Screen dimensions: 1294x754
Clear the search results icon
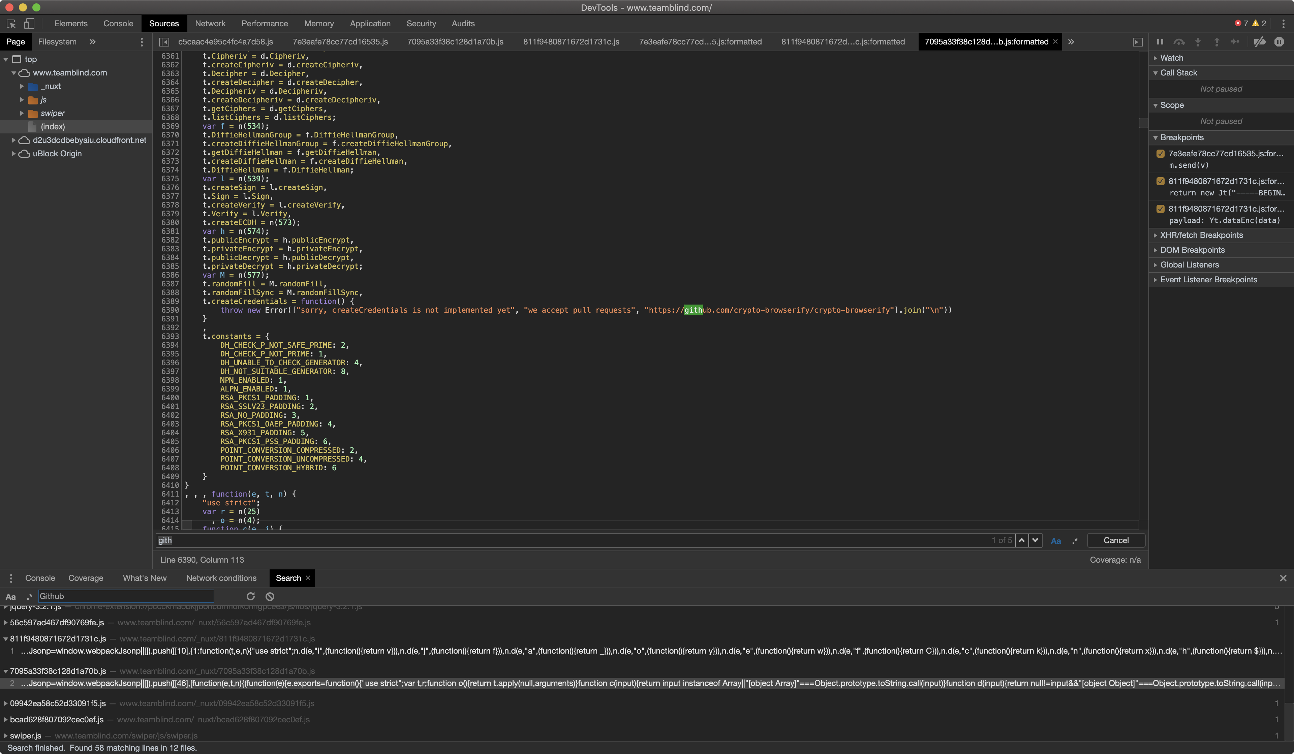click(x=270, y=596)
